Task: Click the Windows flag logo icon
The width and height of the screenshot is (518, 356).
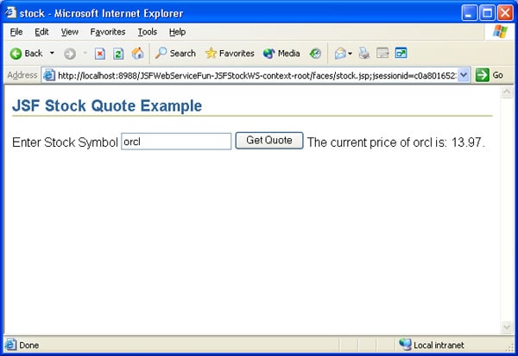Action: coord(500,32)
